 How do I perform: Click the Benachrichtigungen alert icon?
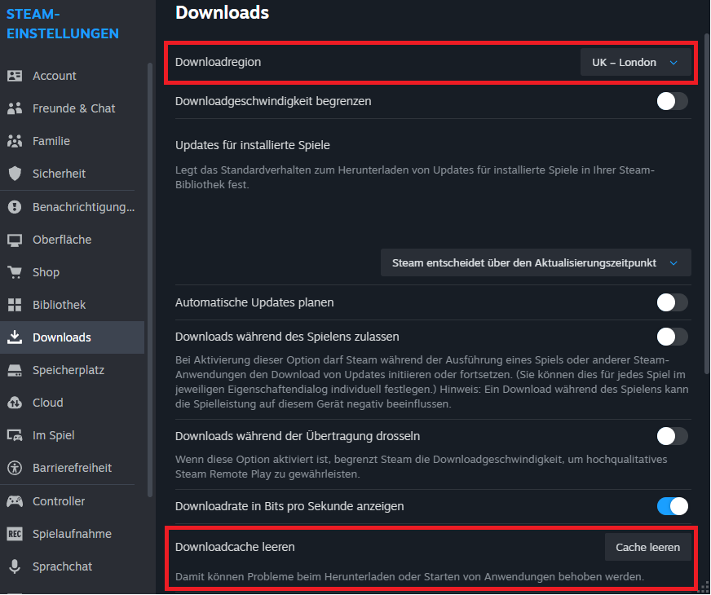pyautogui.click(x=15, y=207)
